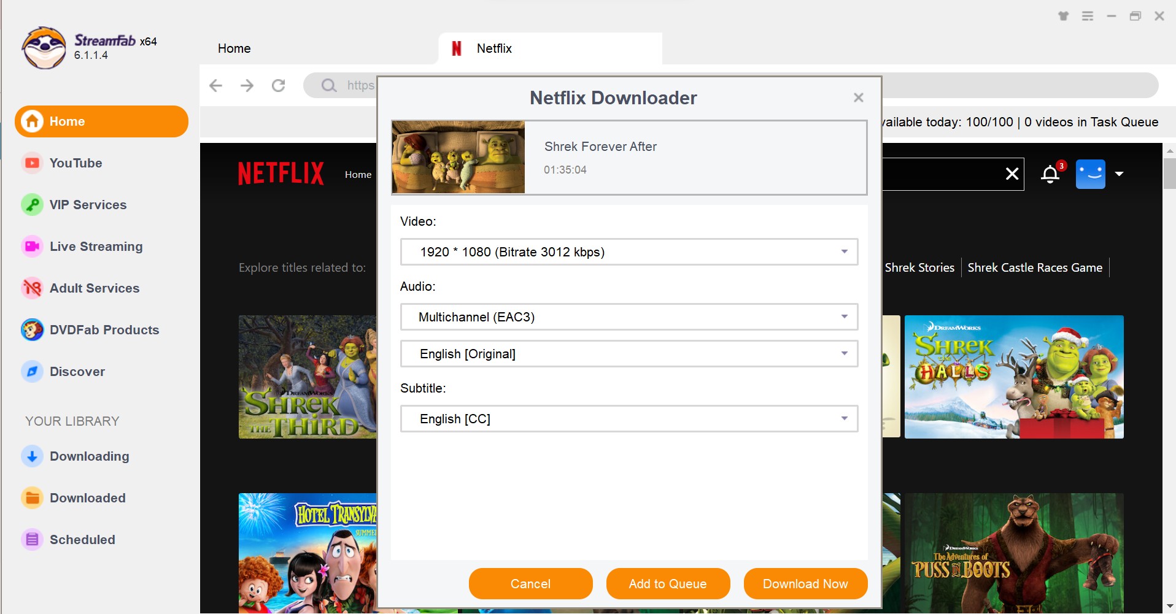Viewport: 1176px width, 614px height.
Task: Click the Downloading arrow icon
Action: 32,456
